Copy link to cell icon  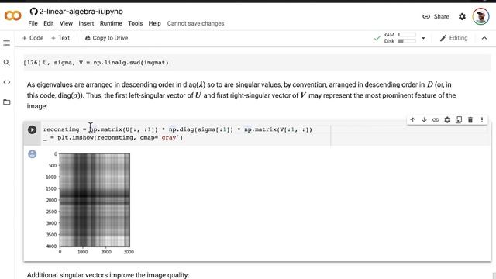[x=436, y=120]
